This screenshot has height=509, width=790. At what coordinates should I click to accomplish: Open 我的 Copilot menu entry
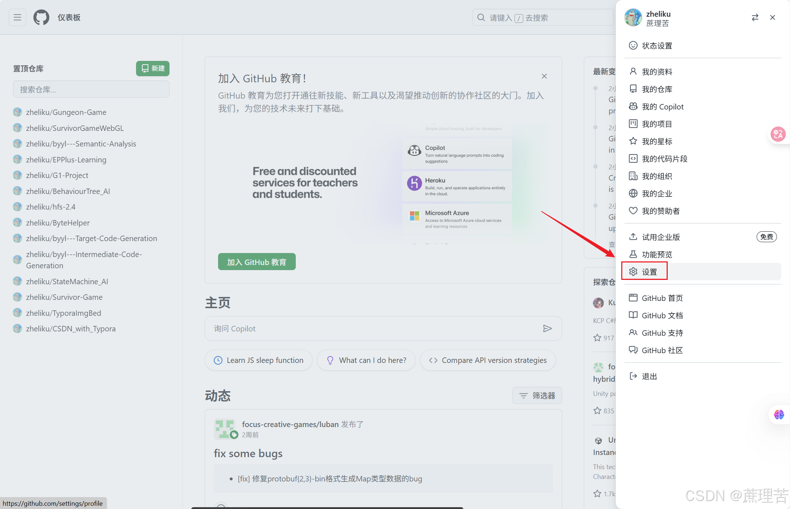[x=662, y=107]
